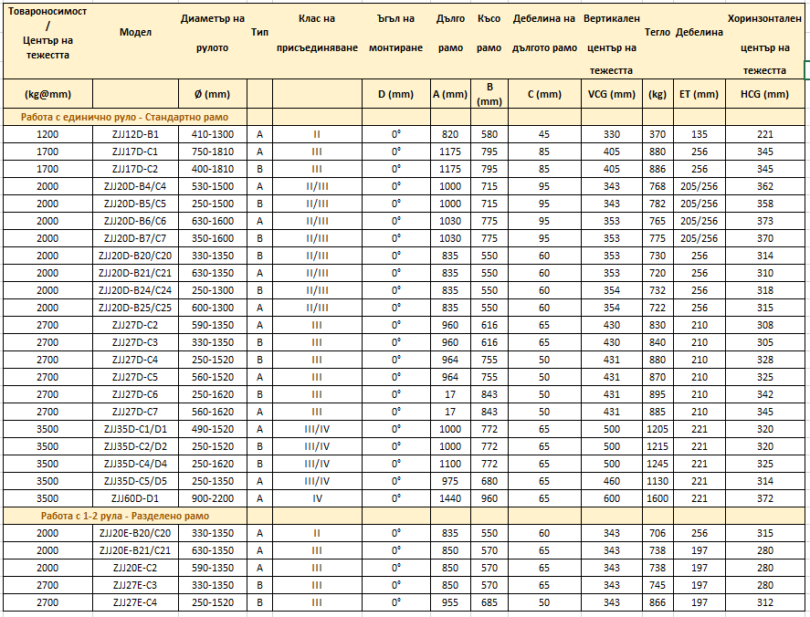The width and height of the screenshot is (810, 617).
Task: Select the cell with model ZJJ12D-B1
Action: [135, 134]
